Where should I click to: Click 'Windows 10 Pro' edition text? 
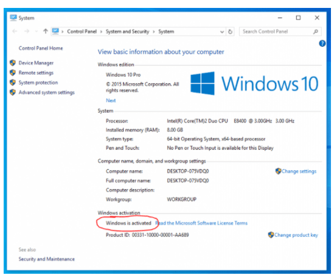pyautogui.click(x=123, y=75)
